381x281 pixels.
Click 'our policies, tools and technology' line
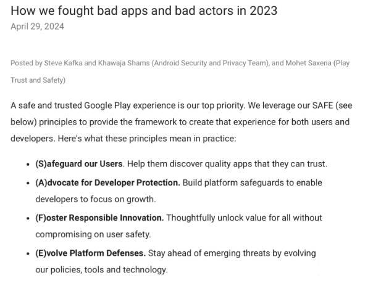[x=101, y=270]
